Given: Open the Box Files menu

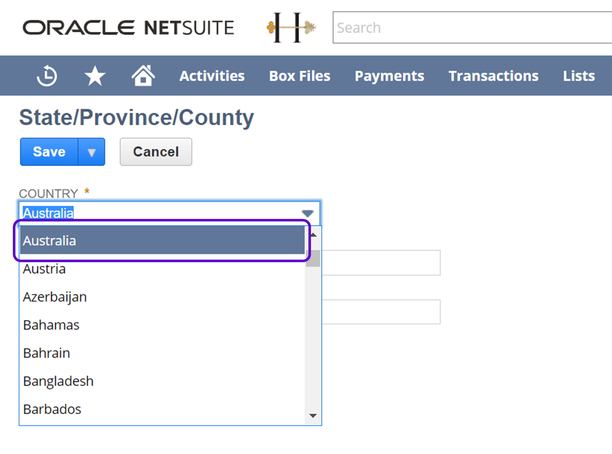Looking at the screenshot, I should coord(300,76).
